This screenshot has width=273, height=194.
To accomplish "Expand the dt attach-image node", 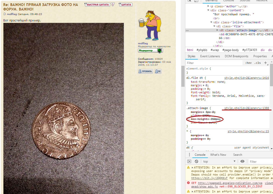I will point(217,30).
